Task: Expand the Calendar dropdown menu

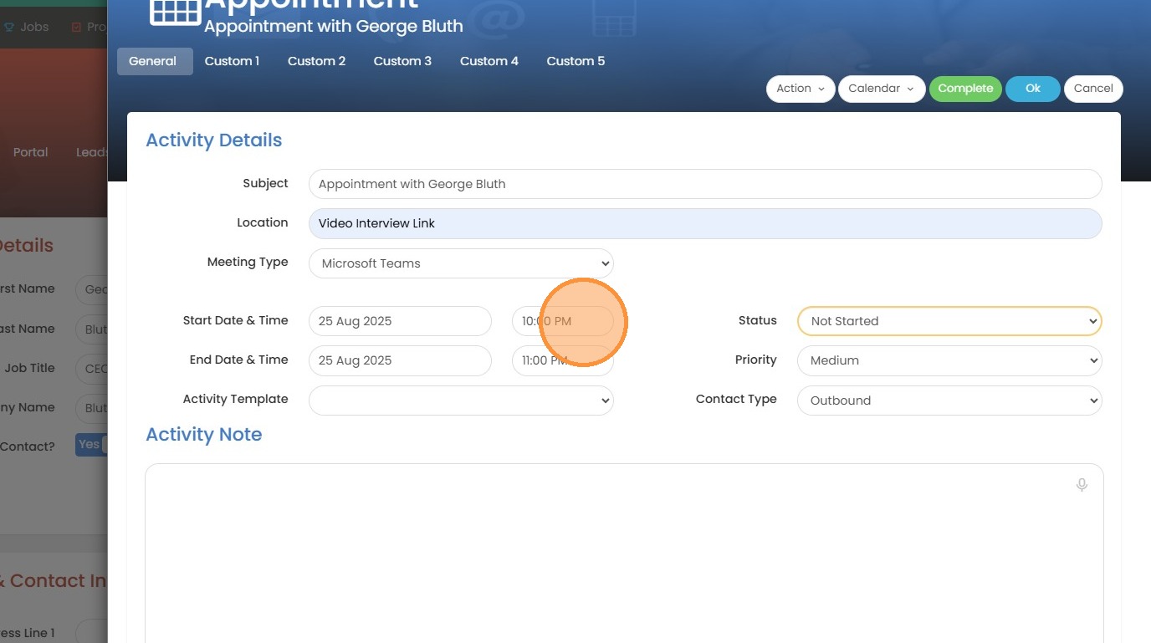Action: coord(882,89)
